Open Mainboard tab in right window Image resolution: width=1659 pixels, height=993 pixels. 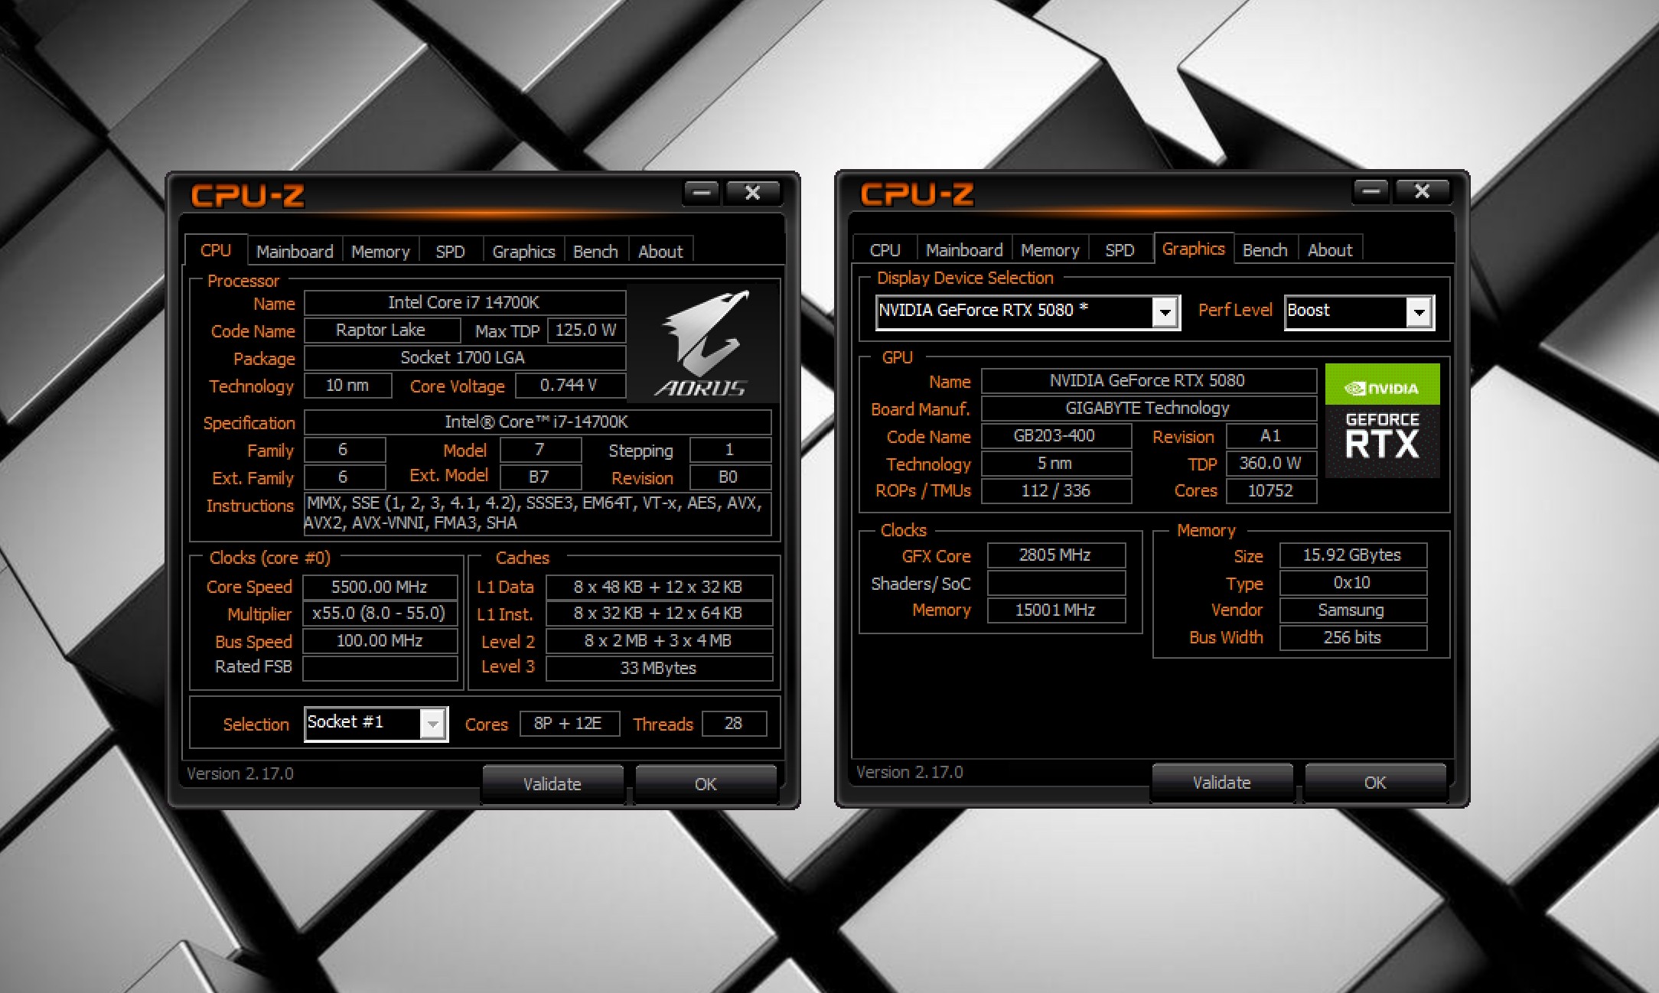pyautogui.click(x=964, y=250)
